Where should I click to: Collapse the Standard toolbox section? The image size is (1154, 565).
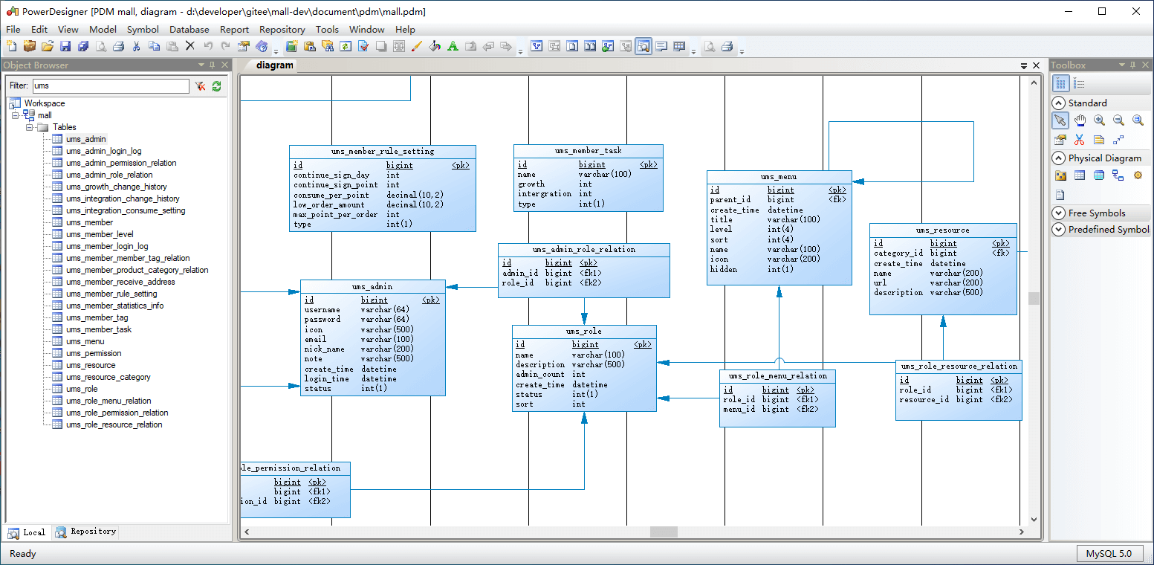pyautogui.click(x=1059, y=103)
